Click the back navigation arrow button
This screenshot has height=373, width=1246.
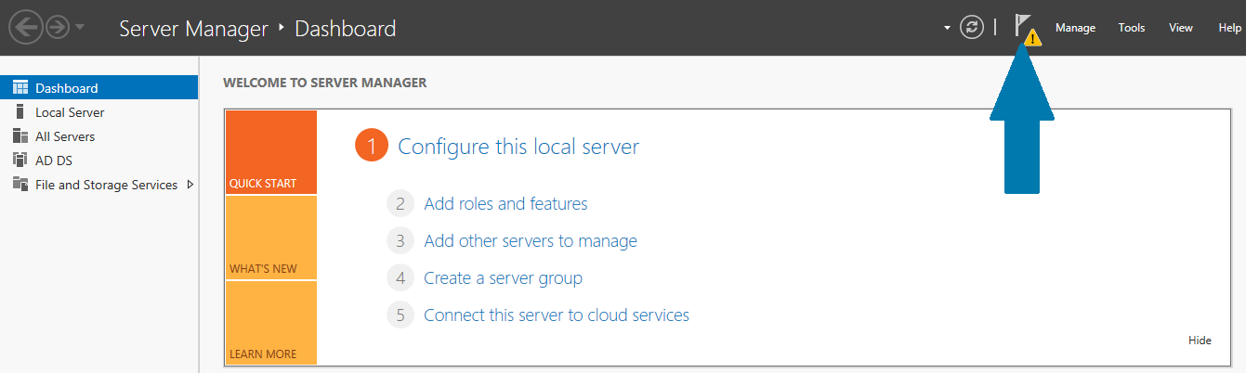26,28
